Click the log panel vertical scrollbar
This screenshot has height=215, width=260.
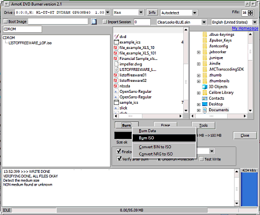[x=237, y=187]
